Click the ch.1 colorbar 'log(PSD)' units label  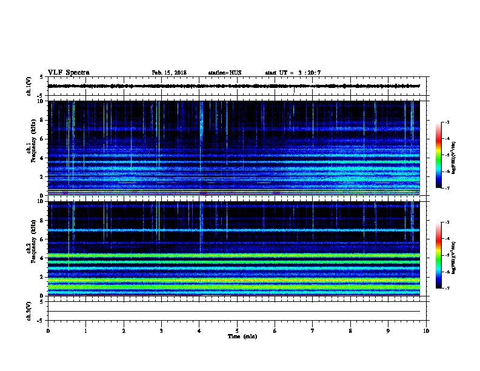pyautogui.click(x=453, y=158)
